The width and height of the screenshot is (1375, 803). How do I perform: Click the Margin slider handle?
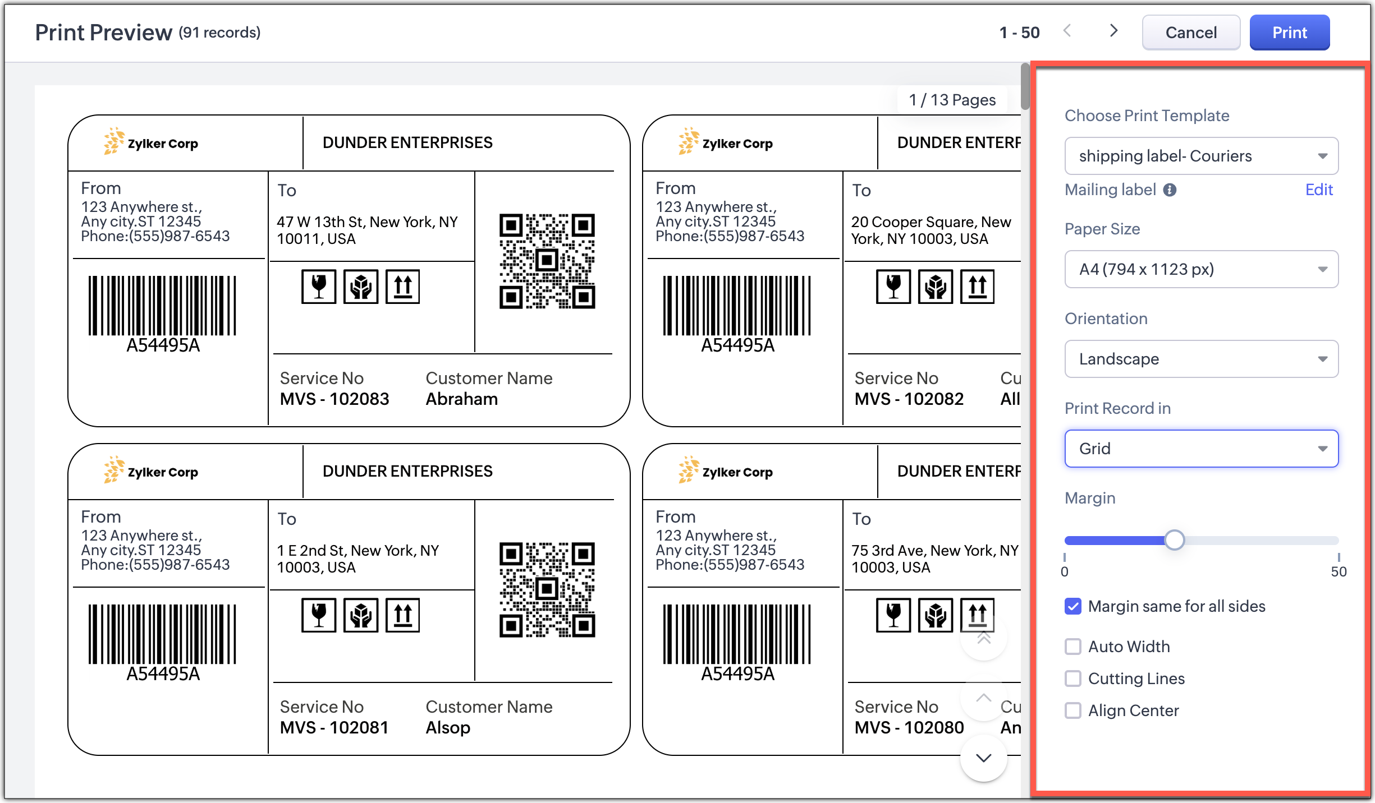pyautogui.click(x=1174, y=540)
